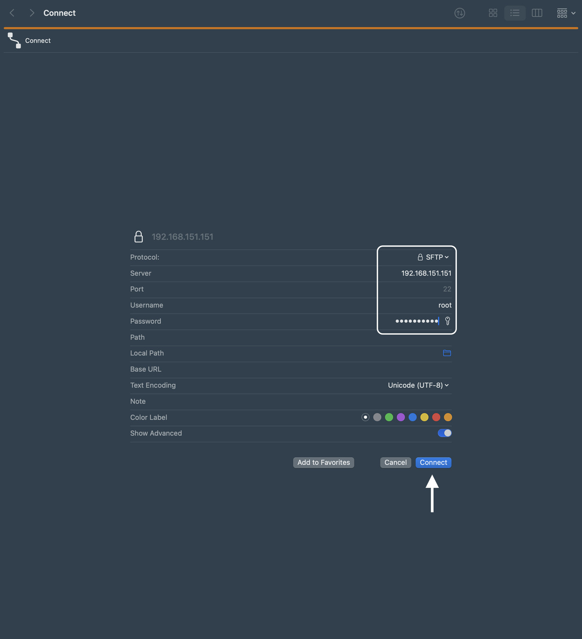Open the SFTP protocol dropdown

[x=434, y=257]
